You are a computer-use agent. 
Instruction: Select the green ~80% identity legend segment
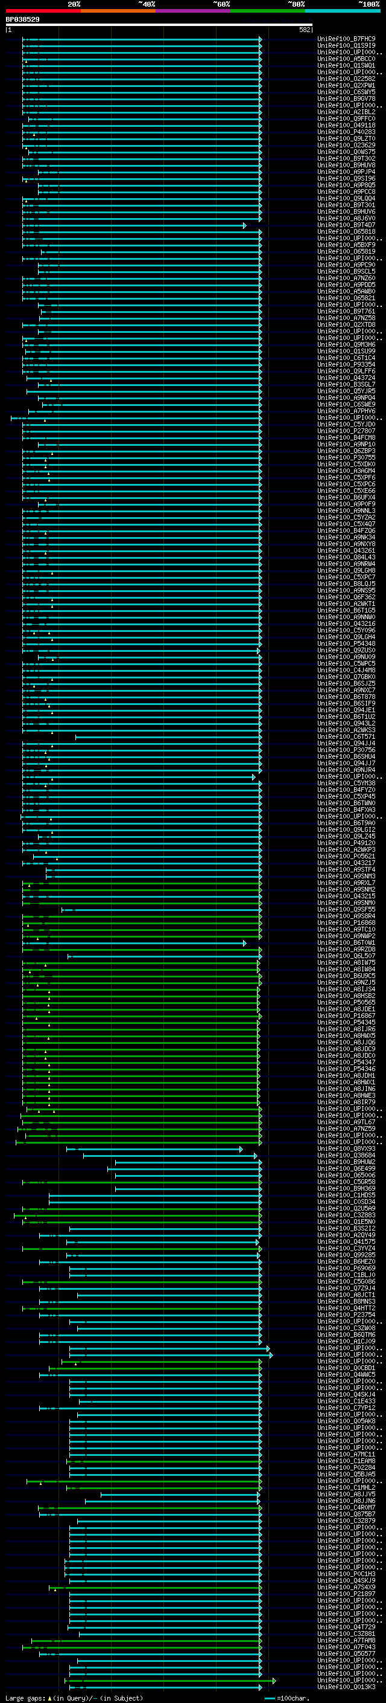(x=268, y=11)
